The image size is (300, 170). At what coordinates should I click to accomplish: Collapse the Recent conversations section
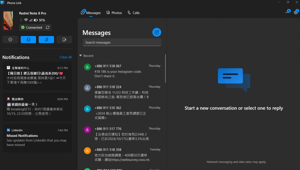pos(81,55)
